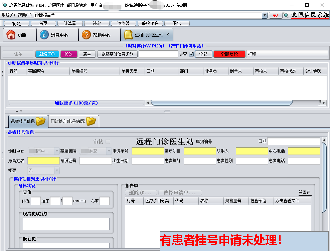Open the 帮助(H) menu

pyautogui.click(x=24, y=15)
